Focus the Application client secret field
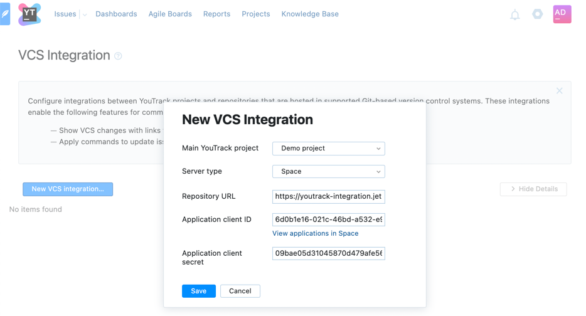Image resolution: width=586 pixels, height=316 pixels. click(x=328, y=253)
